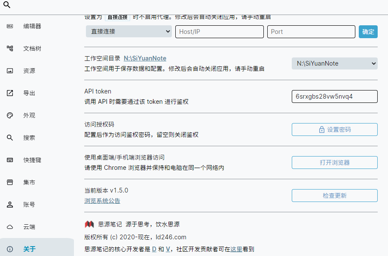Screen dimensions: 388x256
Task: Select the 外观 palette icon
Action: (x=10, y=115)
